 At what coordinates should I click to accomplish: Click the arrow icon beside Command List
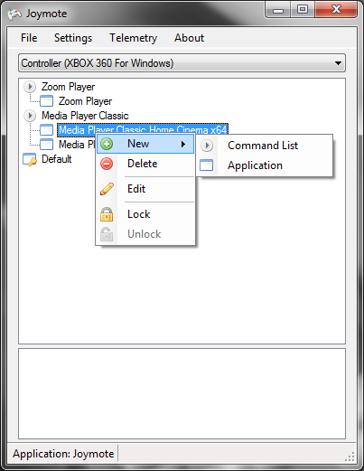click(x=207, y=146)
